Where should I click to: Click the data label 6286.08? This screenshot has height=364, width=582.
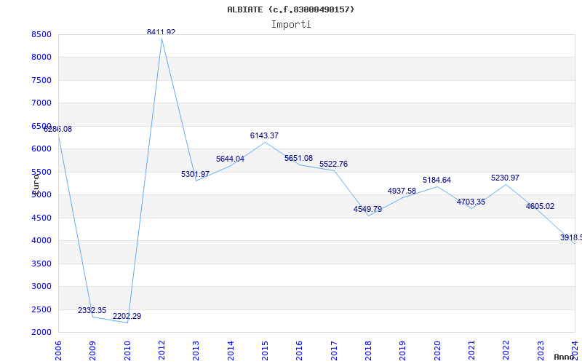[58, 130]
